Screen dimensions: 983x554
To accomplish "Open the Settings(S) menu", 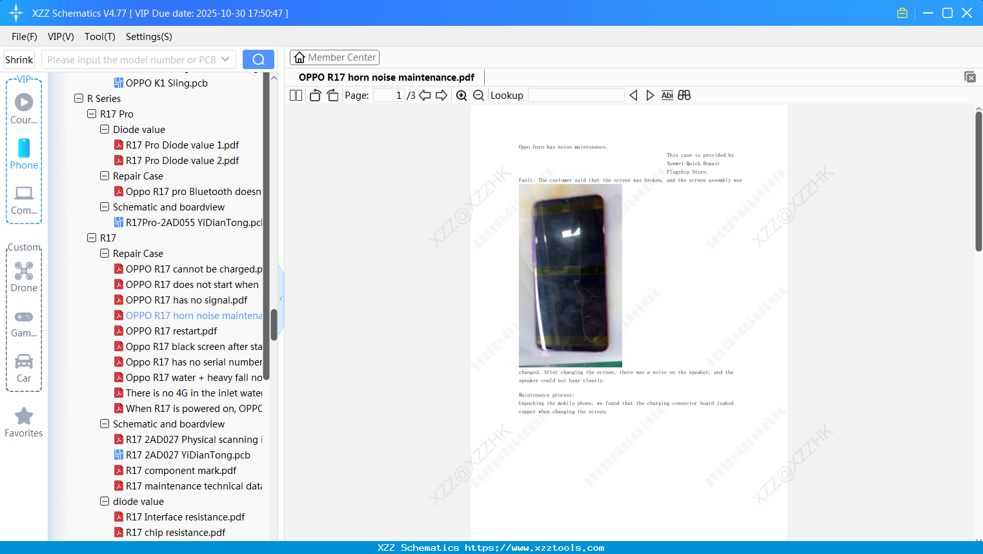I will 149,37.
